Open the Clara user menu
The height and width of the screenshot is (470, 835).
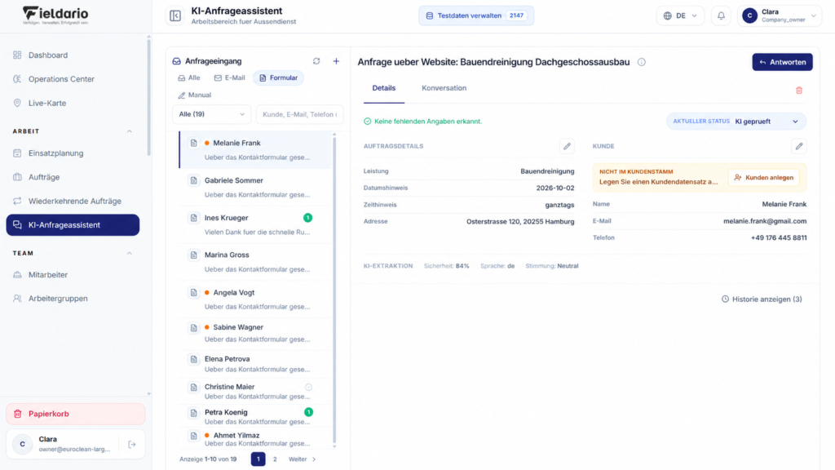(x=779, y=16)
